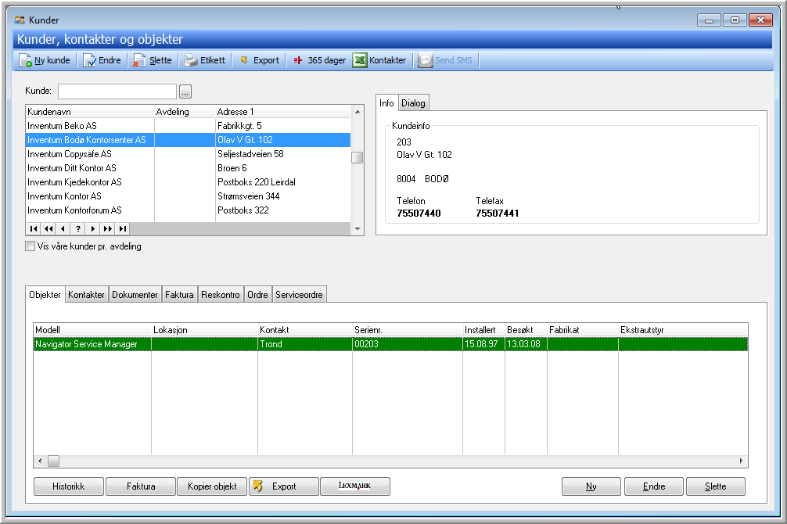Click the Endre icon in top toolbar
787x524 pixels.
[x=90, y=61]
